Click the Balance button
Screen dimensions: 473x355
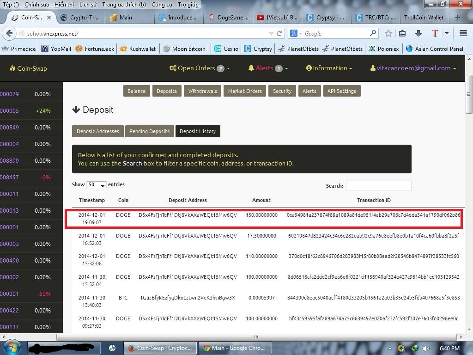pos(136,91)
